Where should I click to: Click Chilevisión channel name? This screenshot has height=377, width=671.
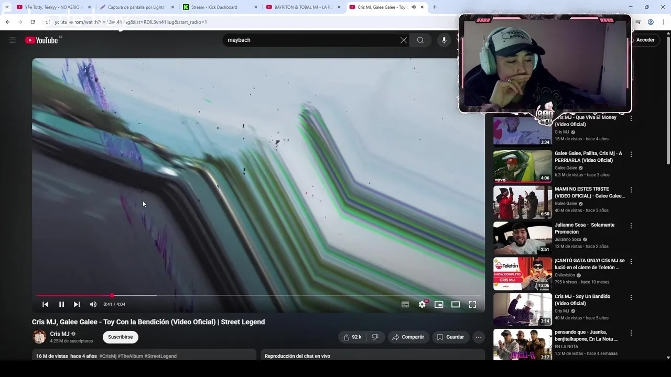coord(565,275)
